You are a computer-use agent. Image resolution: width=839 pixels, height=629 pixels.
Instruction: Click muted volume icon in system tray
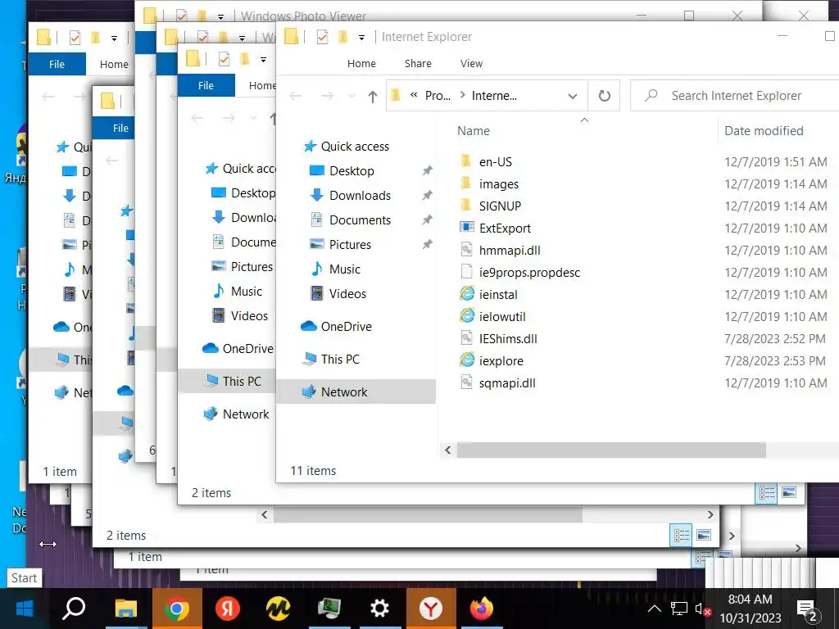(702, 609)
